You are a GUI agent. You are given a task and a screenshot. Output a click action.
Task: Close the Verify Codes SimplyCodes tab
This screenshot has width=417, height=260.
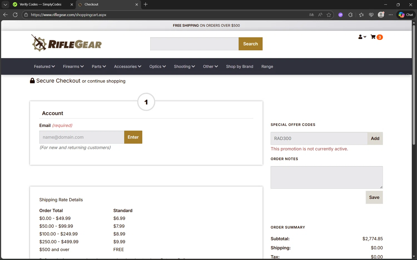pyautogui.click(x=72, y=4)
